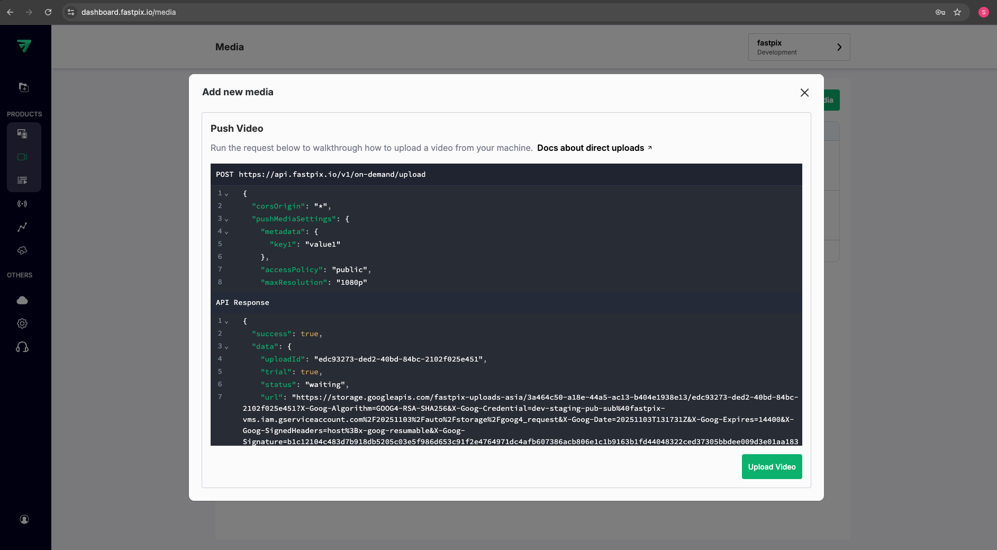997x550 pixels.
Task: Close the Add new media dialog
Action: [x=804, y=93]
